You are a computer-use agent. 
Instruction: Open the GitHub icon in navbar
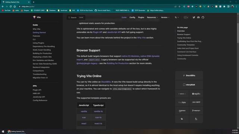[x=203, y=17]
